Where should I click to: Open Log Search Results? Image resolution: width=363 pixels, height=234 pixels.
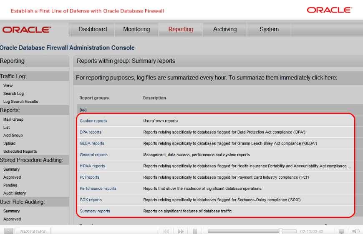pos(20,102)
